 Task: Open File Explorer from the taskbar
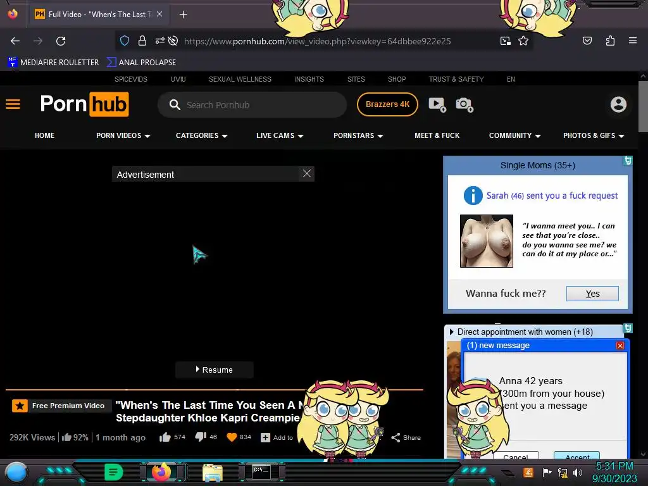(x=213, y=473)
